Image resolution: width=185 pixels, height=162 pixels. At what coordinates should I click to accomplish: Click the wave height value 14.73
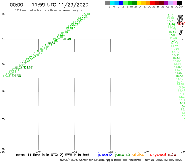click(174, 46)
